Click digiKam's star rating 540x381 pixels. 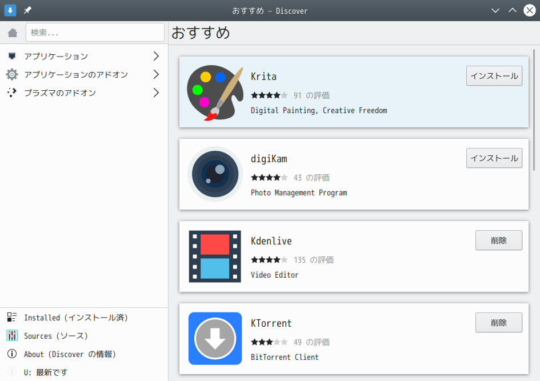coord(269,178)
